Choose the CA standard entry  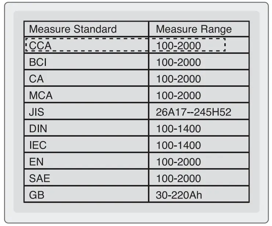coord(36,79)
